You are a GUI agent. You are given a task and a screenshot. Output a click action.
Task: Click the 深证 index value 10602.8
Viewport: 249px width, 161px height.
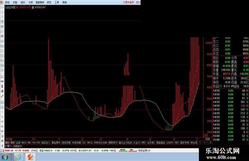[48, 150]
